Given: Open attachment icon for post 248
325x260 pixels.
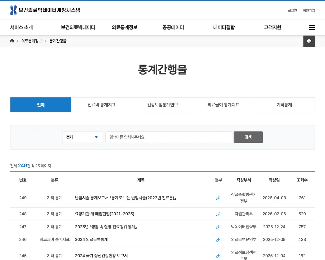Looking at the screenshot, I should tap(218, 214).
